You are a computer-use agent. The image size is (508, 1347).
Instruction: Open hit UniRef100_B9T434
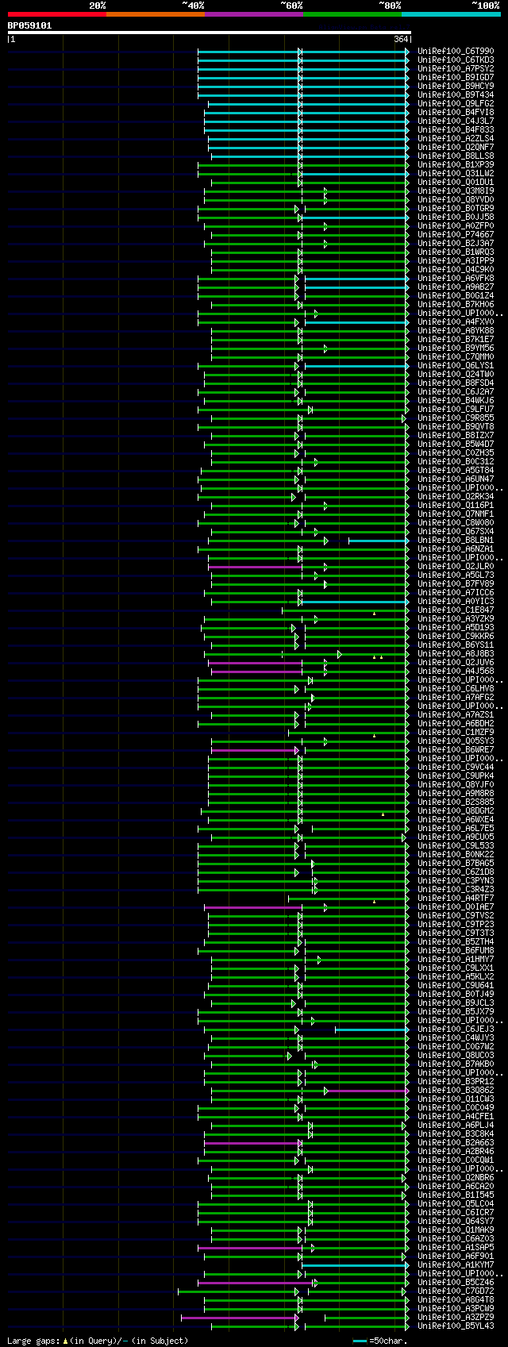(x=456, y=94)
